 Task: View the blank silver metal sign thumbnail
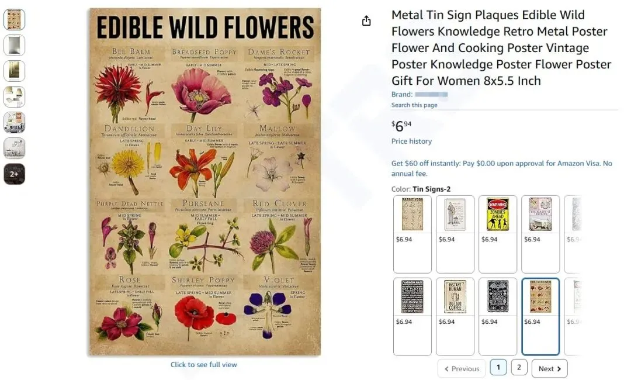pyautogui.click(x=14, y=45)
